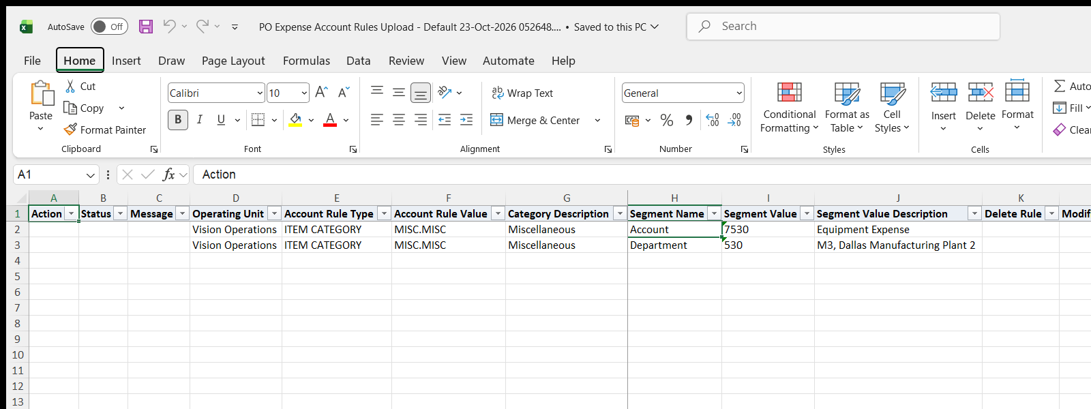Open Clipboard group dialog launcher
1091x409 pixels.
(154, 149)
